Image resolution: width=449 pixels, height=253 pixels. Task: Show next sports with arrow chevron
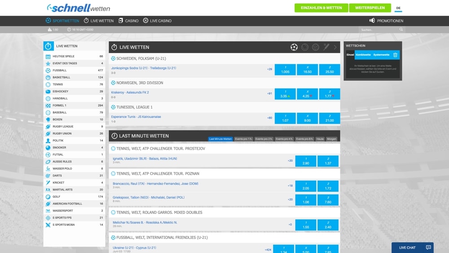pos(335,47)
